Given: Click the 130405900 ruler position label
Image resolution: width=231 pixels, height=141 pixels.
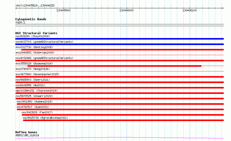Looking at the screenshot, I should tap(63, 10).
